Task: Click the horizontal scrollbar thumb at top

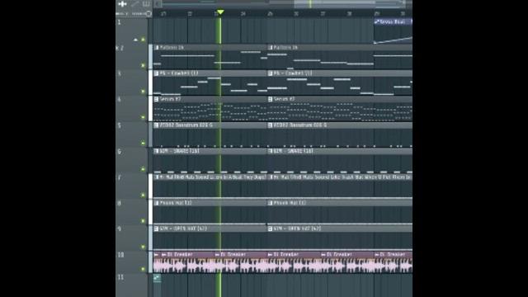Action: (349, 4)
